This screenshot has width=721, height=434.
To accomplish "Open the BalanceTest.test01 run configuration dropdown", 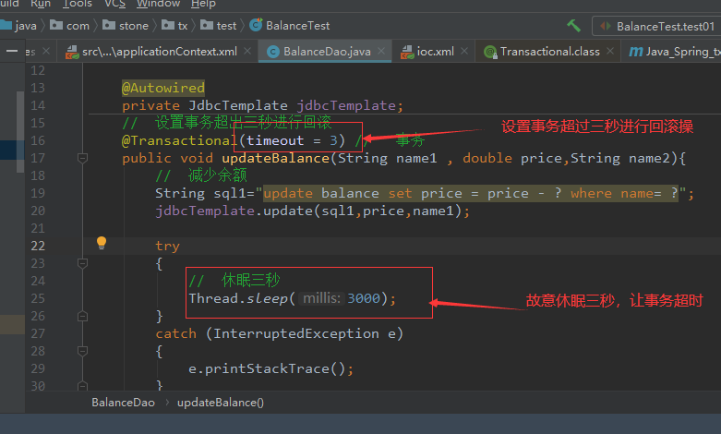I will pyautogui.click(x=656, y=26).
